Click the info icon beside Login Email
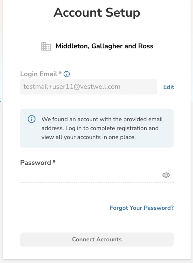 coord(67,74)
